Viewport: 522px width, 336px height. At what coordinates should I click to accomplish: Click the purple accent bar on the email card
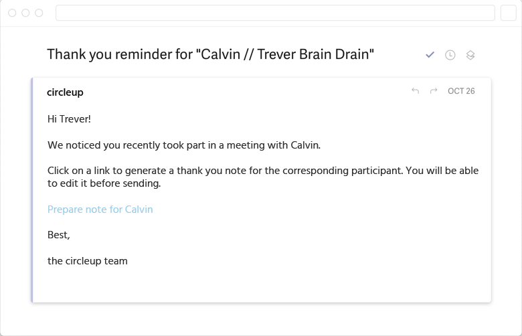(x=32, y=190)
